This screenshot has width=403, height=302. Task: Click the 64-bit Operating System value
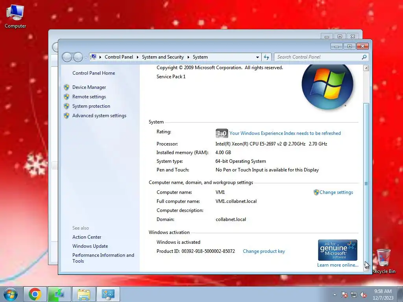[240, 161]
